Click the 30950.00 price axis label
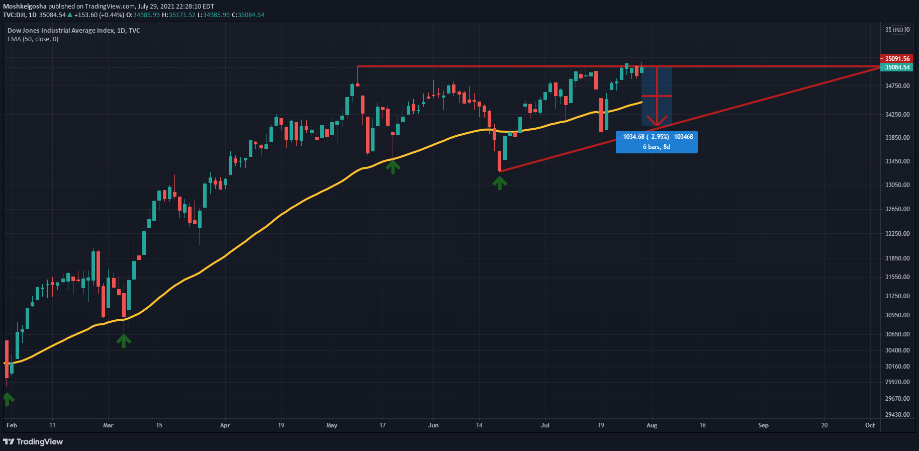 tap(897, 315)
